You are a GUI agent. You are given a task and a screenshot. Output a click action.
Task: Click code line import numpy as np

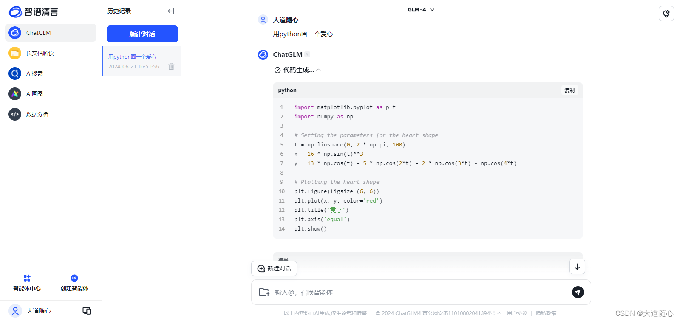tap(324, 117)
